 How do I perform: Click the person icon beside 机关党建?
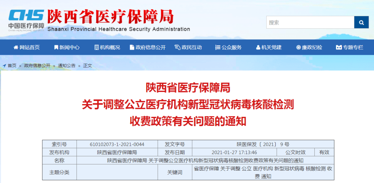coord(258,48)
